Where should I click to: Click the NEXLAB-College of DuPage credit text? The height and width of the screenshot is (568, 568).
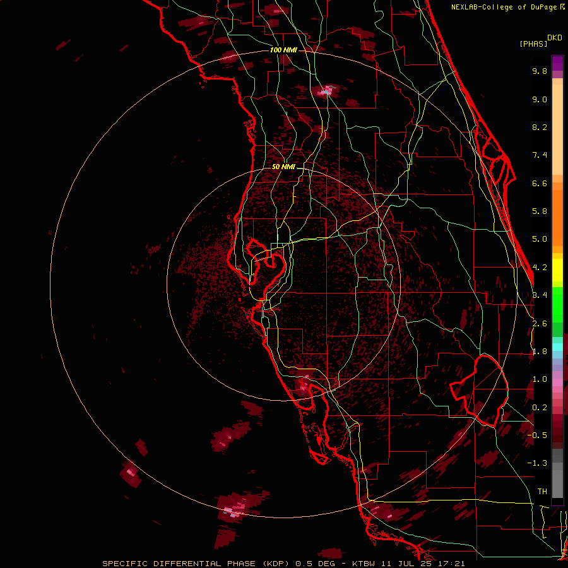pyautogui.click(x=504, y=7)
